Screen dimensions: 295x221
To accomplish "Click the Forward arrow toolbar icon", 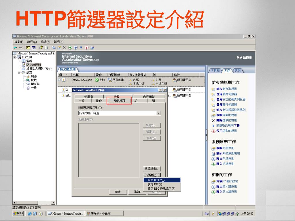I will click(x=21, y=47).
